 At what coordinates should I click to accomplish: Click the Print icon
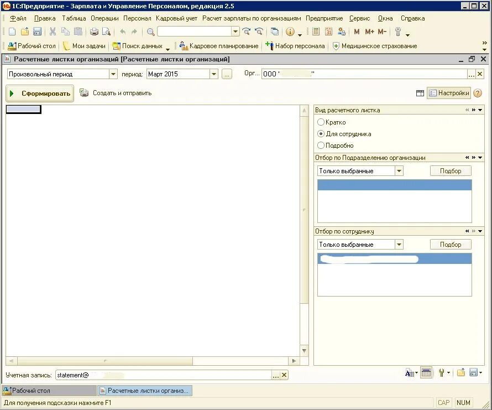[94, 32]
